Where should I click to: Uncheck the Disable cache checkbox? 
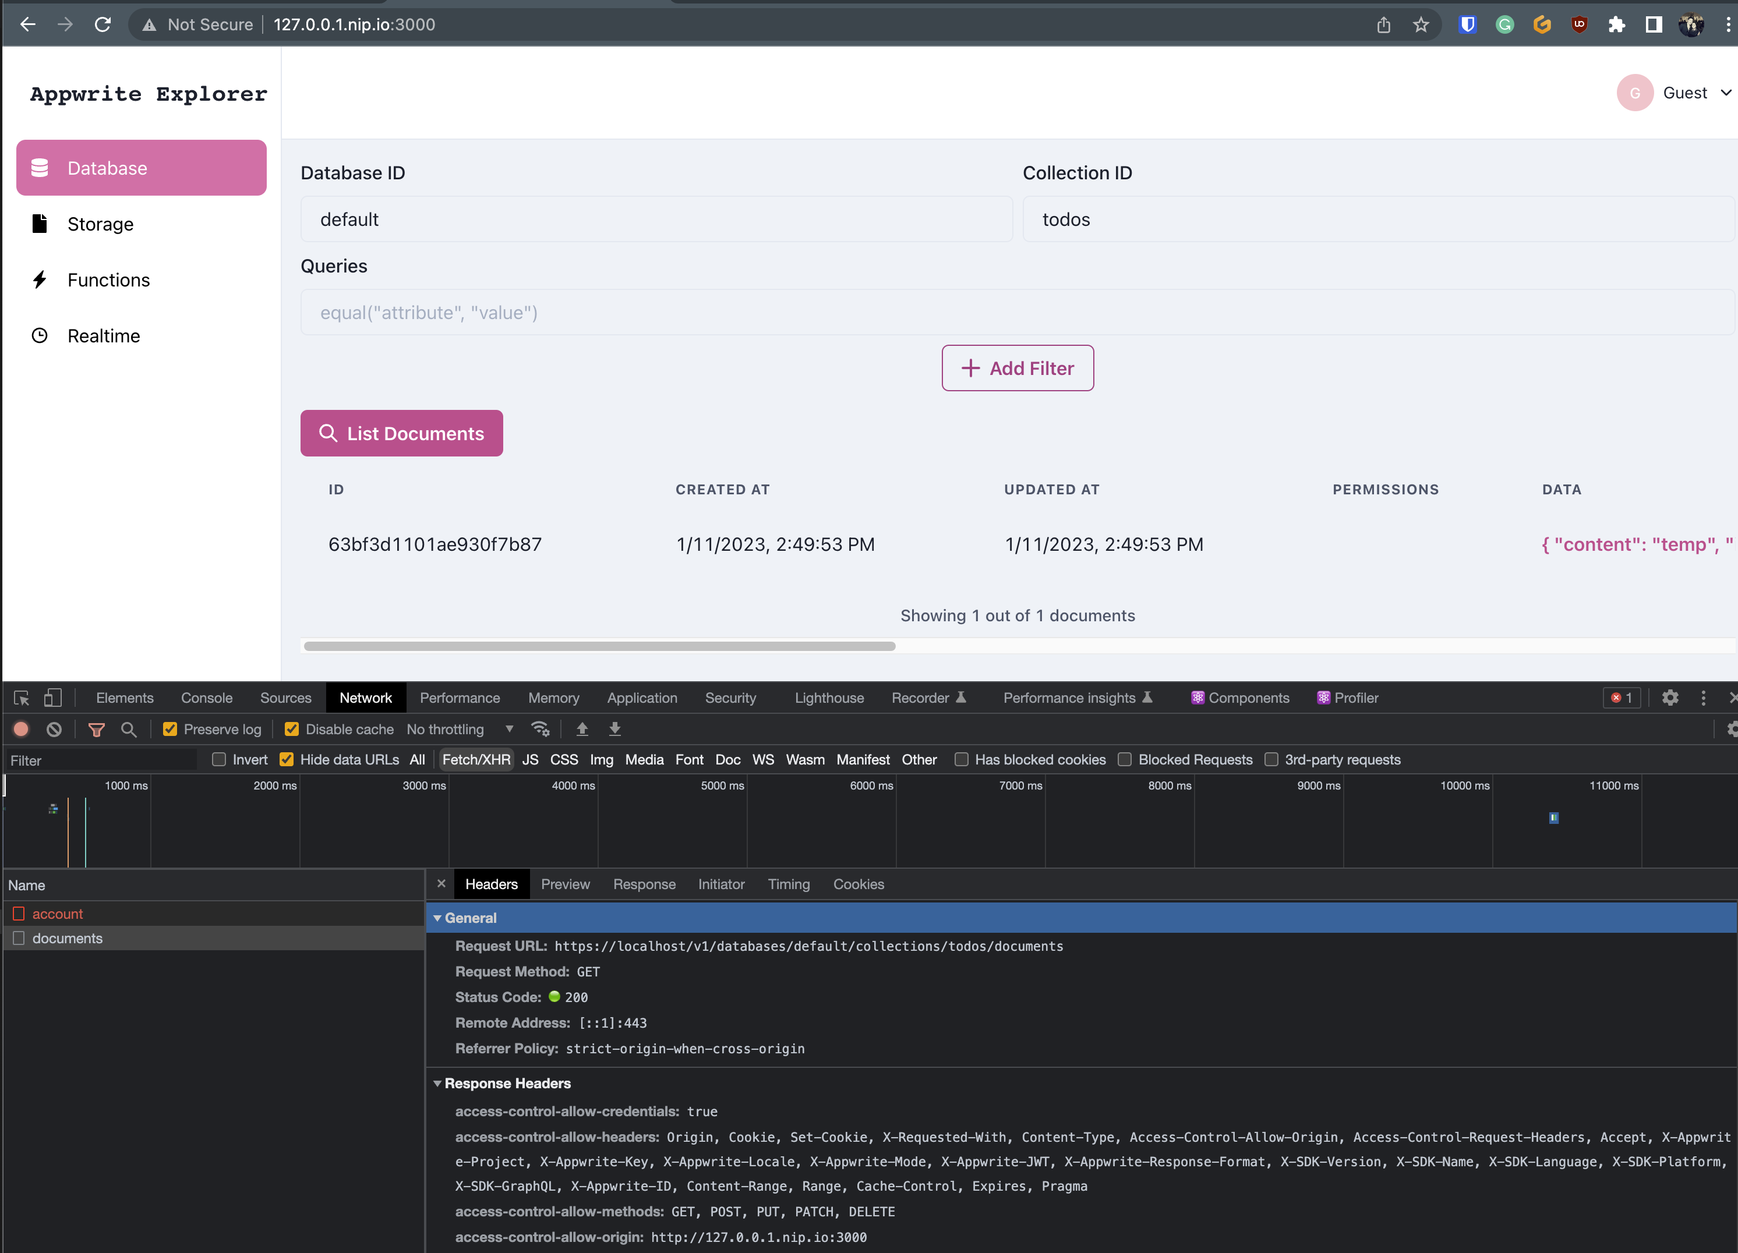pos(292,729)
